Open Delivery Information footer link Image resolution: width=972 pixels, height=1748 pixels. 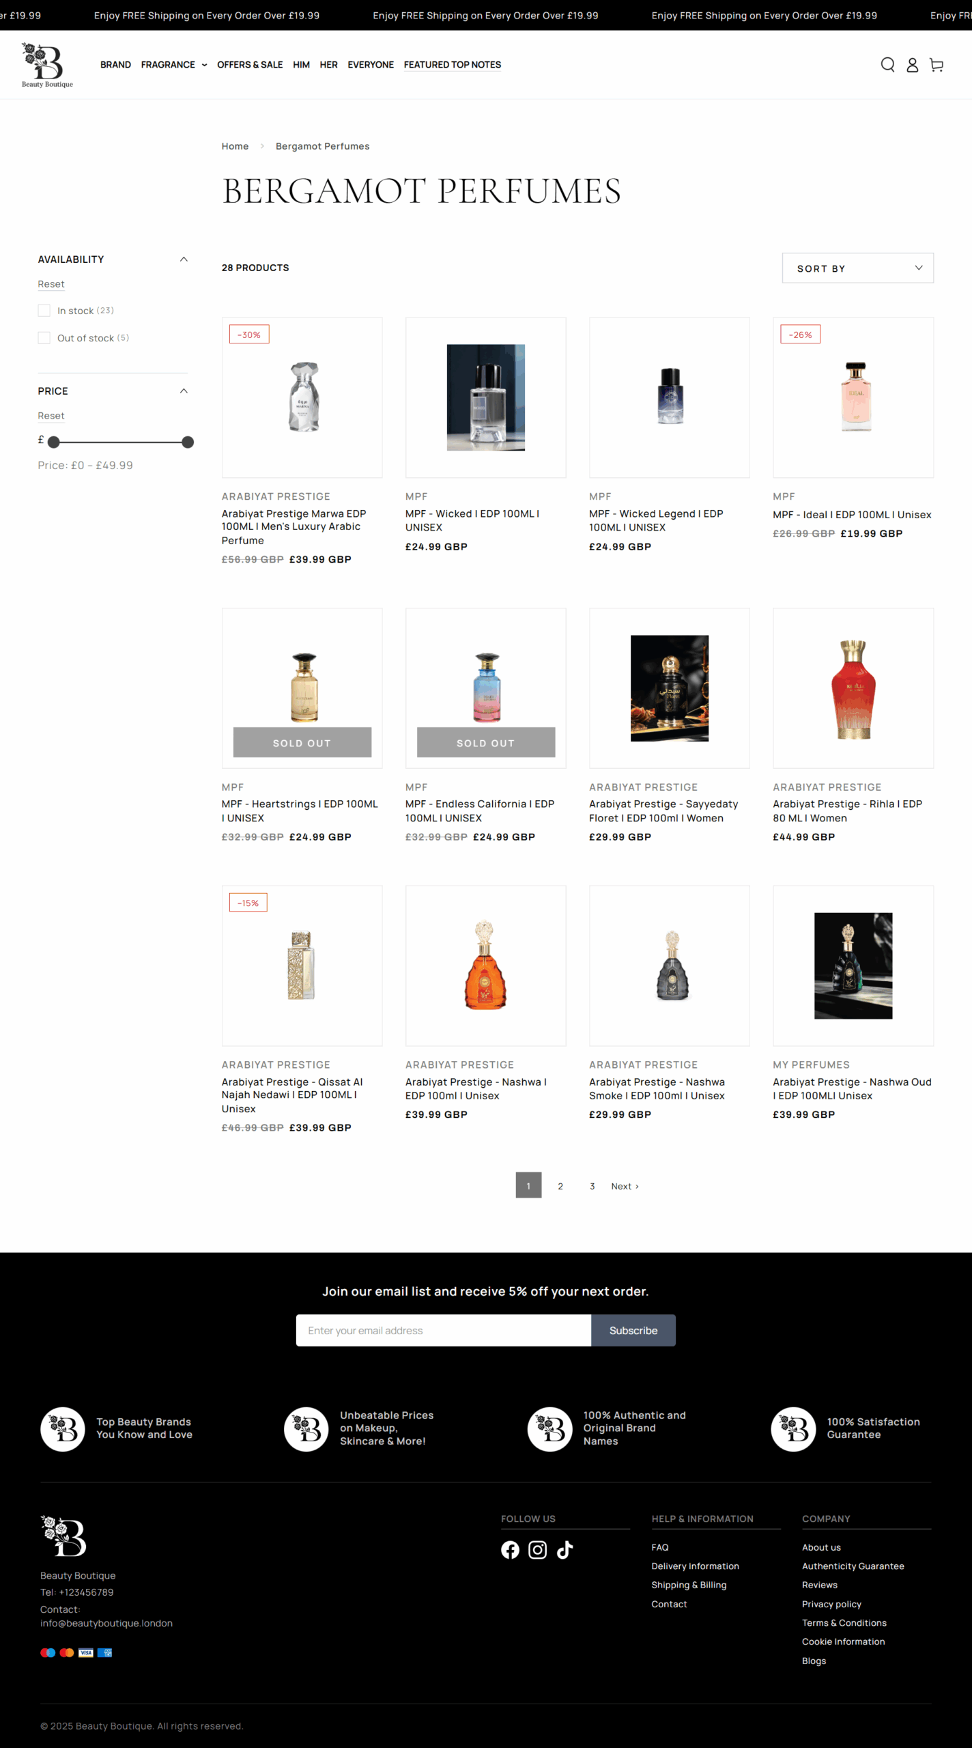point(695,1566)
